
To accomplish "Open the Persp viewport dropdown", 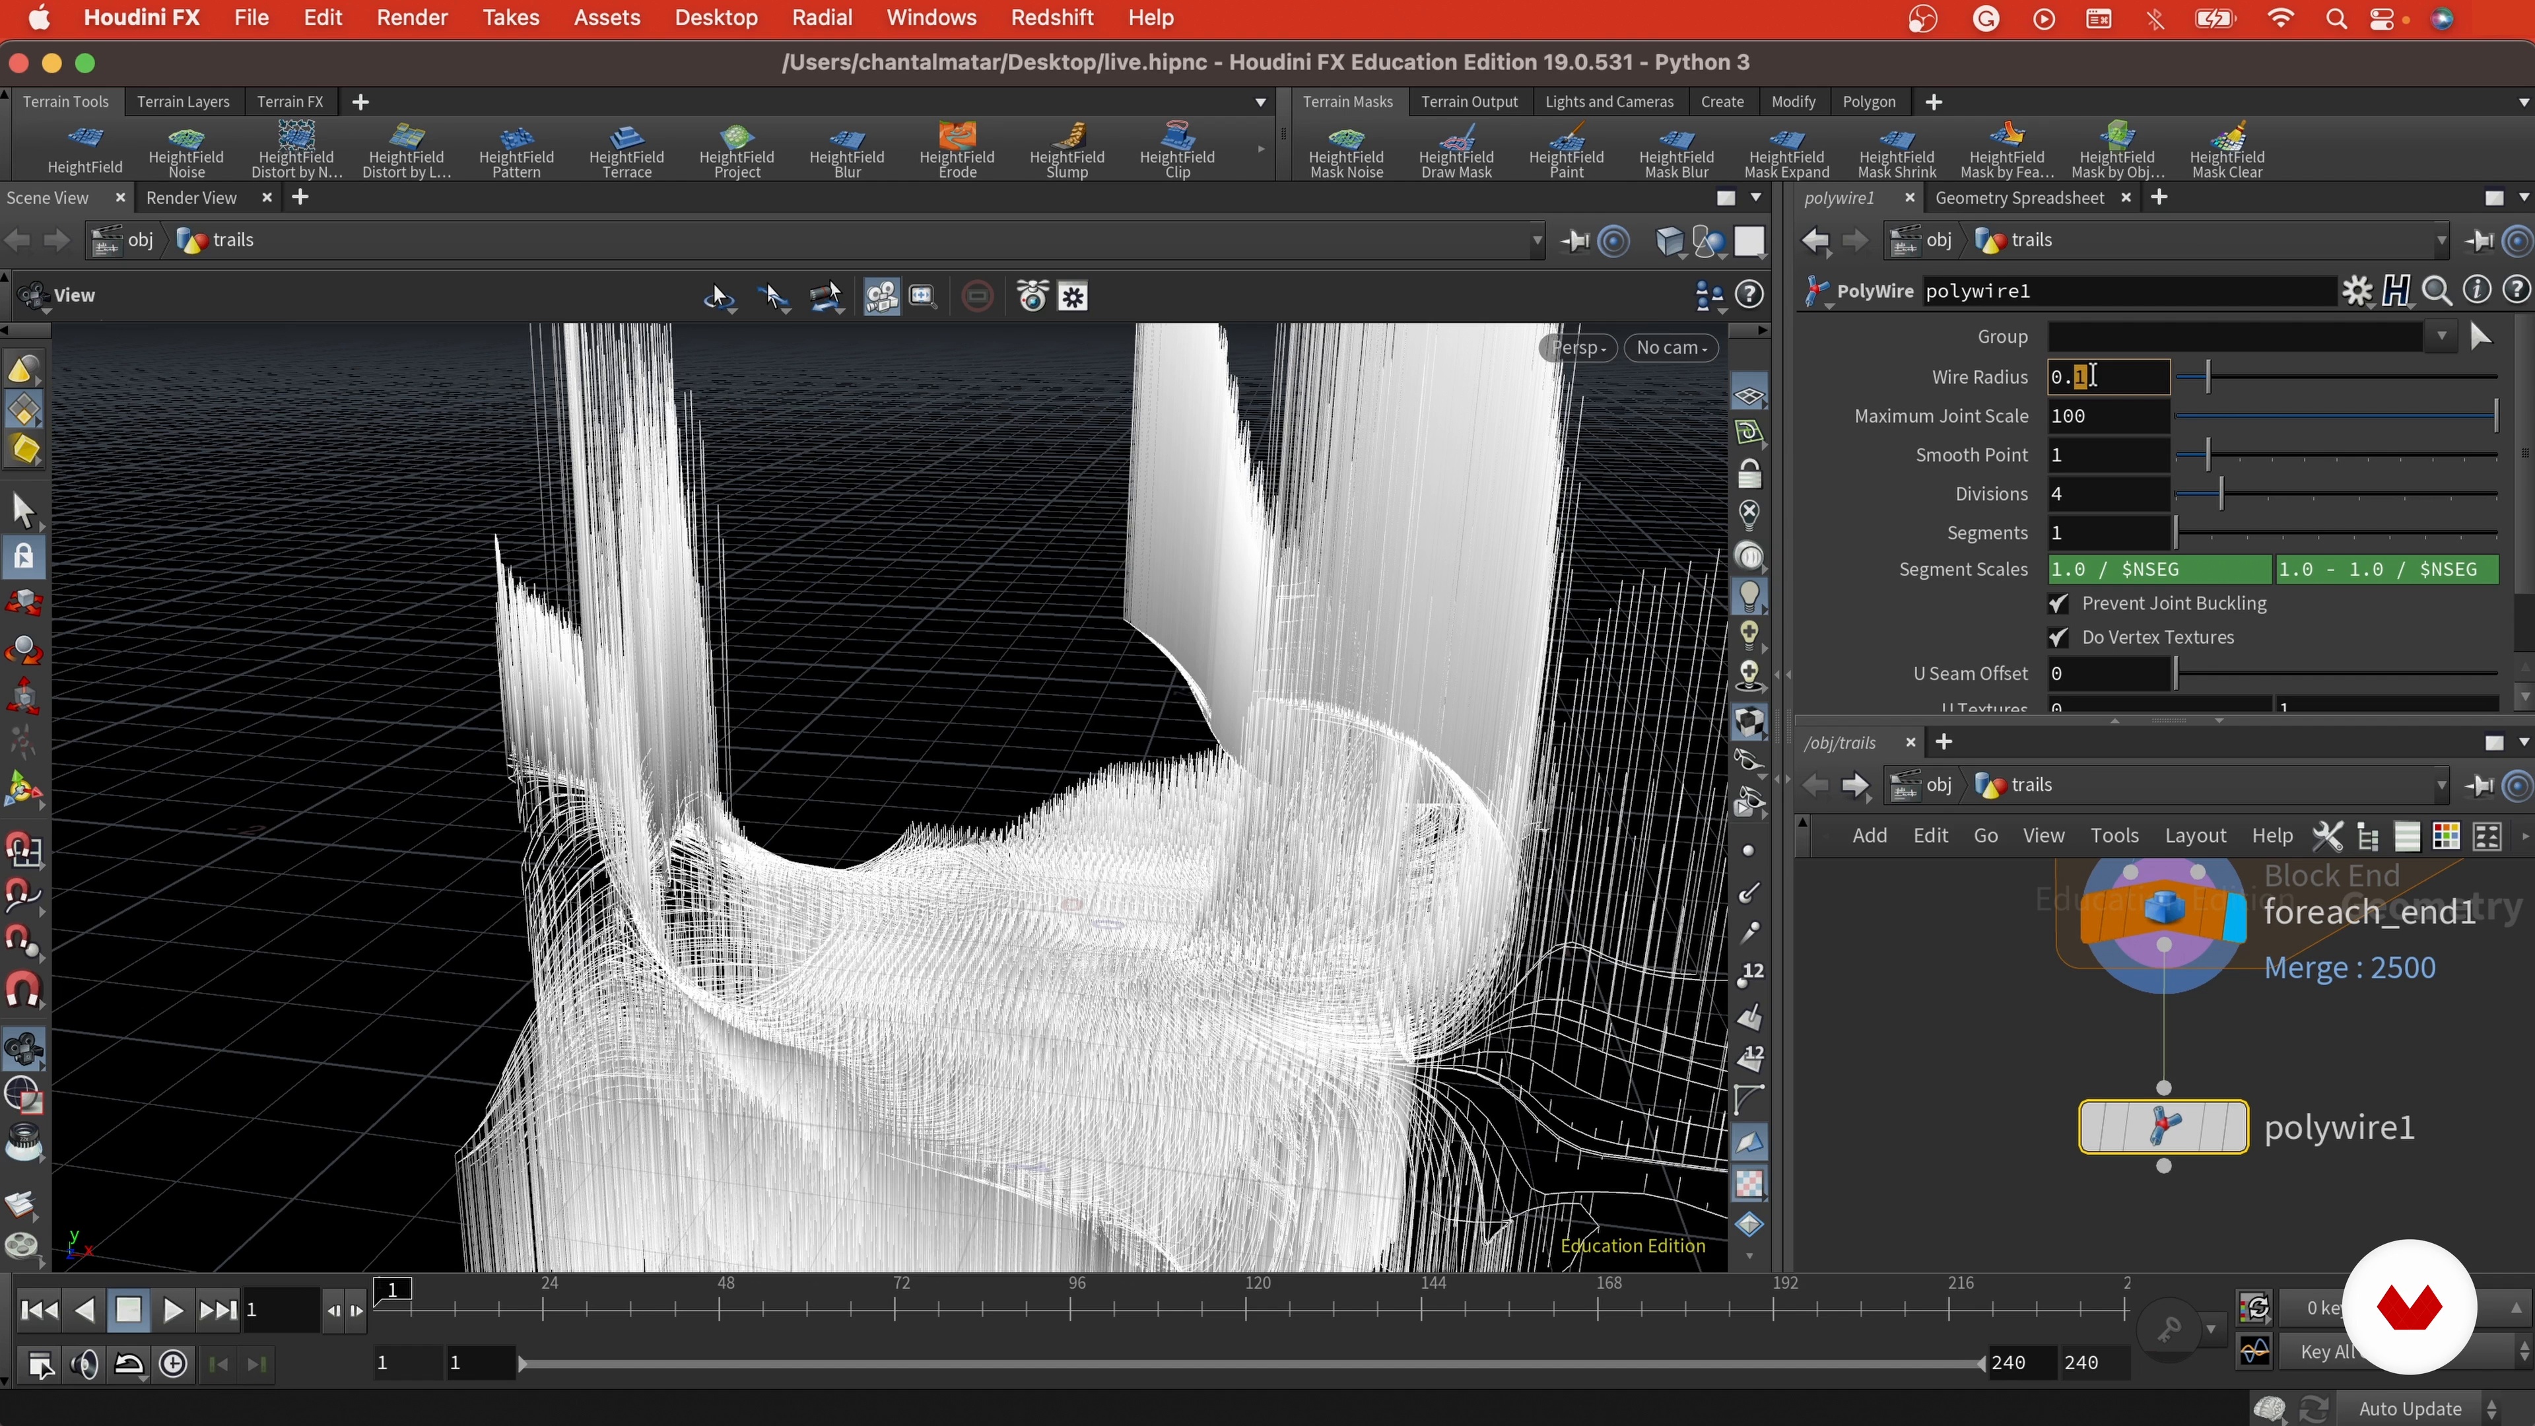I will pos(1578,347).
